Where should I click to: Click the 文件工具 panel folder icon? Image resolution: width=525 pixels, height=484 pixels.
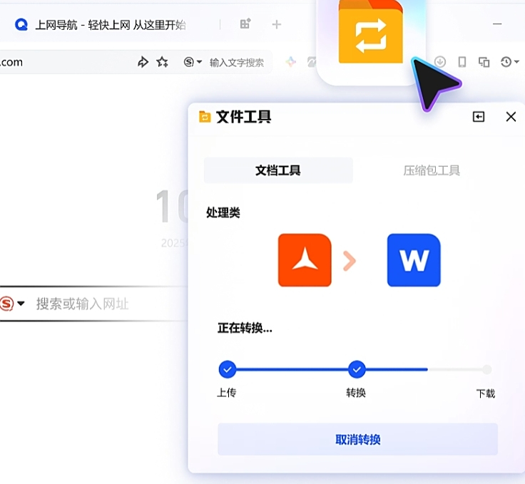tap(205, 117)
